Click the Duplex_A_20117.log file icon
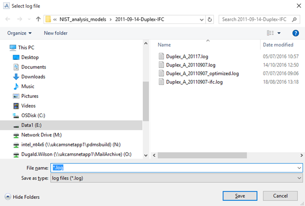 (x=161, y=56)
